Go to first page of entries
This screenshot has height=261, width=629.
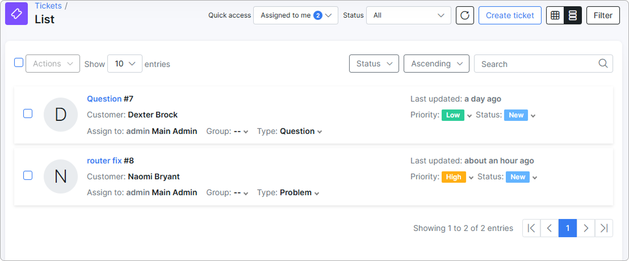point(531,228)
